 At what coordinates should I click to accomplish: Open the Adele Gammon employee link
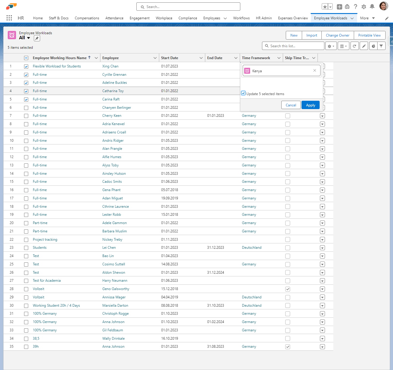point(114,223)
